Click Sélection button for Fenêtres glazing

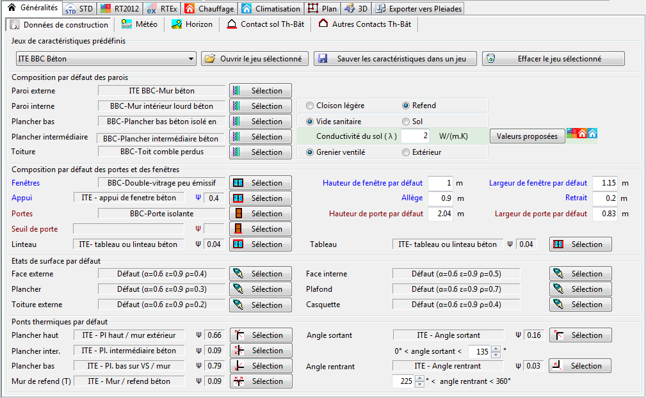click(x=260, y=183)
